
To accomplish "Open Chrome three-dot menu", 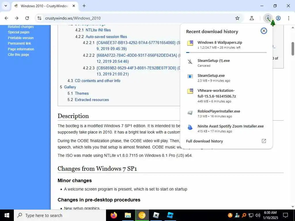I will coord(289,18).
